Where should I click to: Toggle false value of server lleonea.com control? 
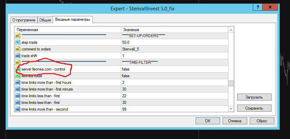pyautogui.click(x=175, y=69)
